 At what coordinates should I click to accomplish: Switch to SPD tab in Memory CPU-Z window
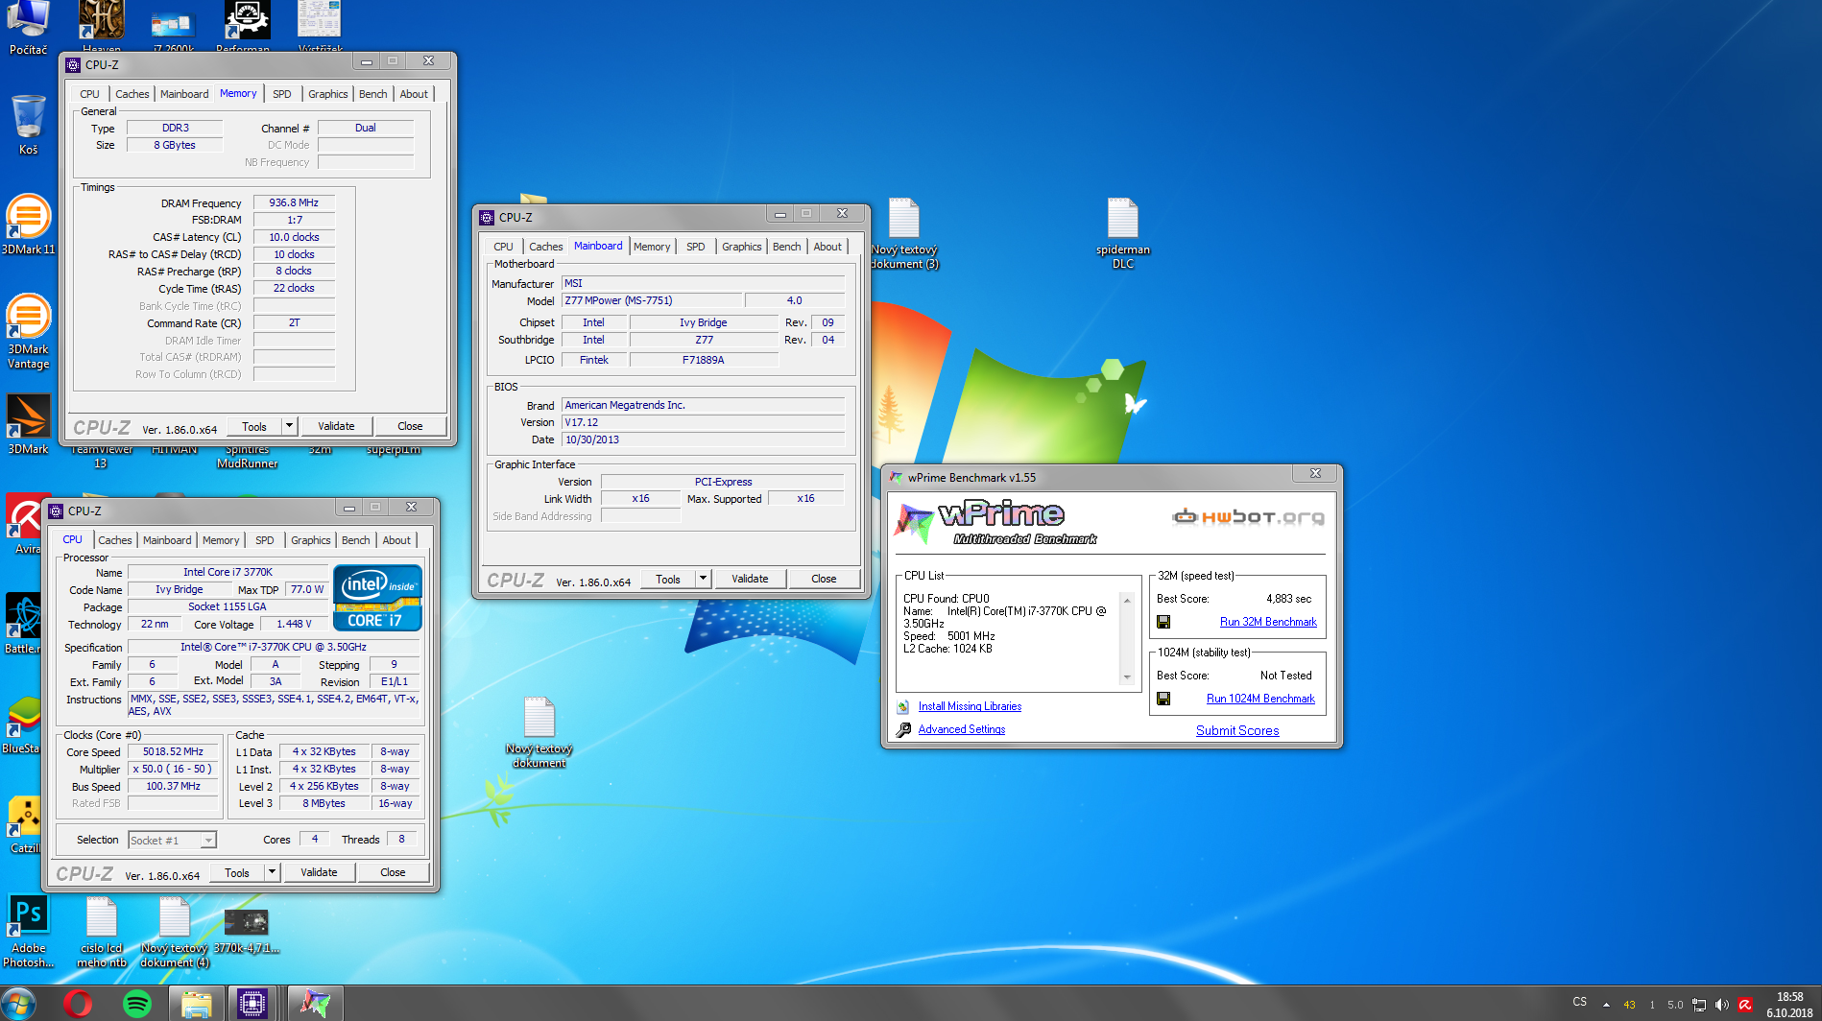[x=281, y=94]
